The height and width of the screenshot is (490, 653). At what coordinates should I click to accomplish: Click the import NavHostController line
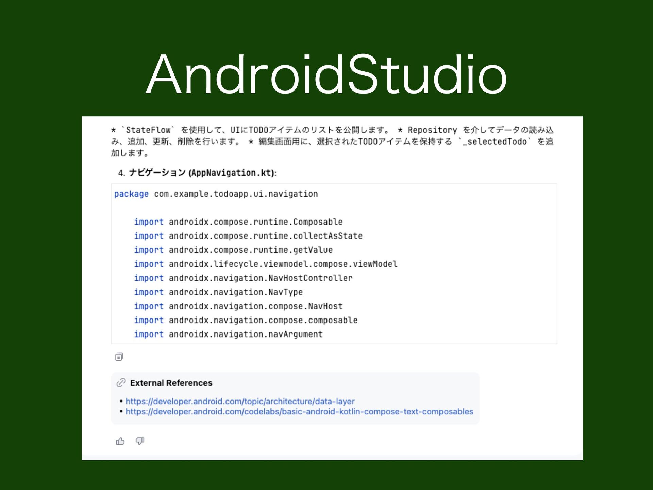pos(243,278)
